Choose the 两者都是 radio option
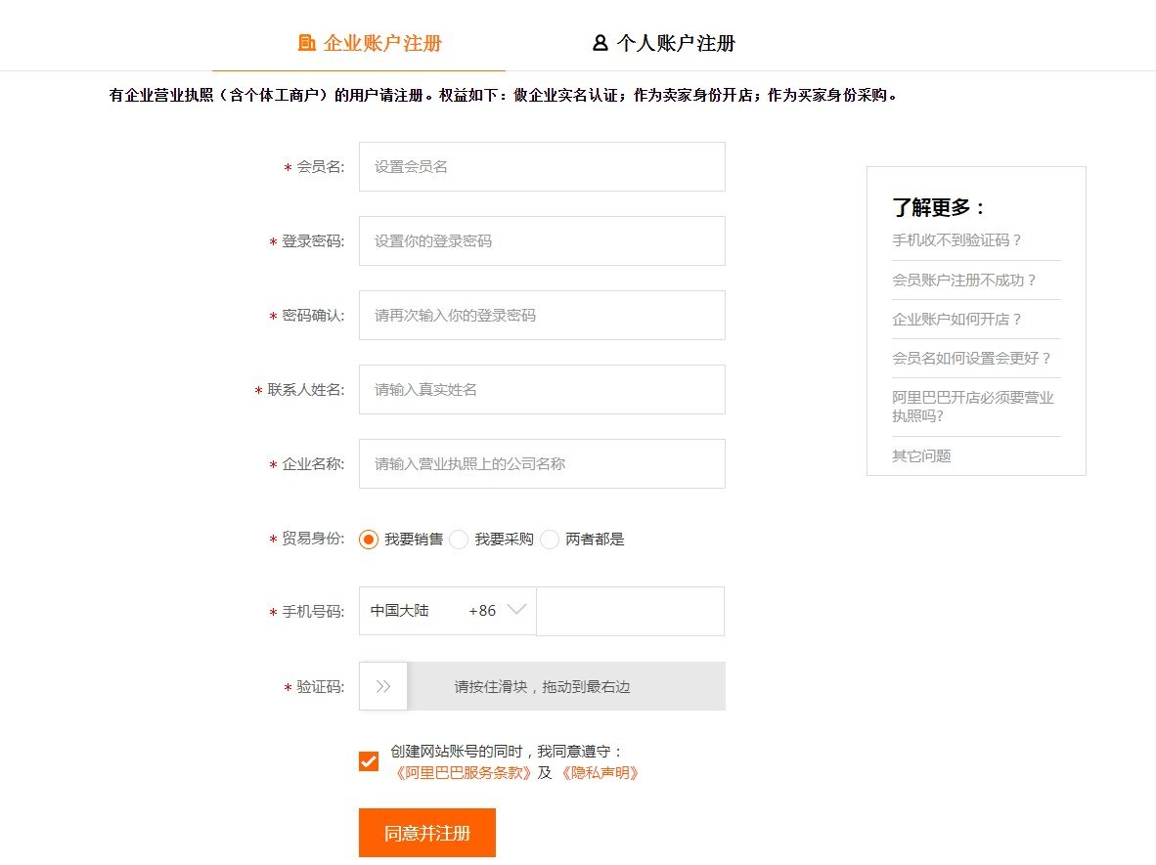The image size is (1156, 865). tap(550, 539)
